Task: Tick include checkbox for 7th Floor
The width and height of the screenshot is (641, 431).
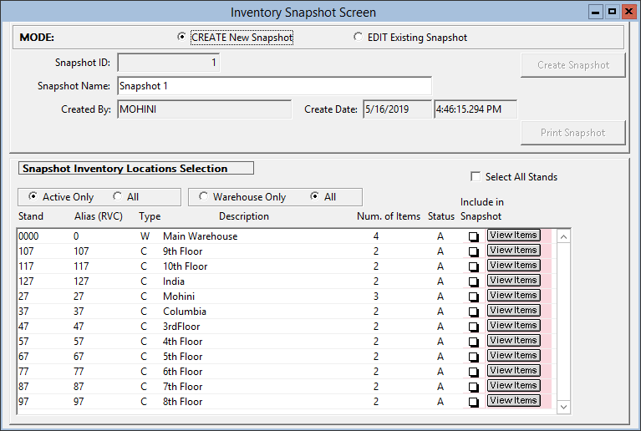Action: (473, 387)
